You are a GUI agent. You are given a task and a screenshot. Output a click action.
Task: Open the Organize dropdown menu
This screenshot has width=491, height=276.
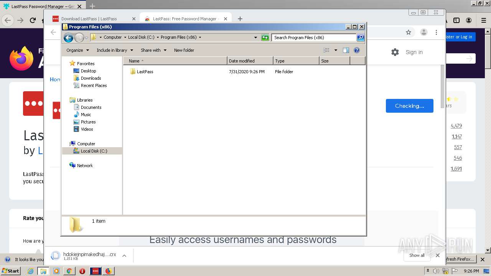coord(77,50)
